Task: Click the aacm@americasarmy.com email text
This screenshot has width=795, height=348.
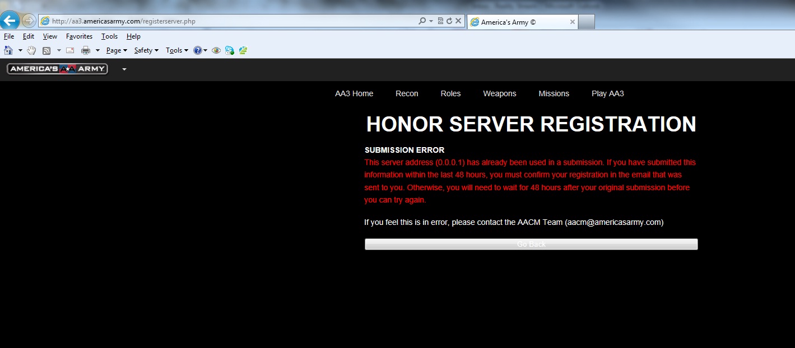Action: (614, 222)
